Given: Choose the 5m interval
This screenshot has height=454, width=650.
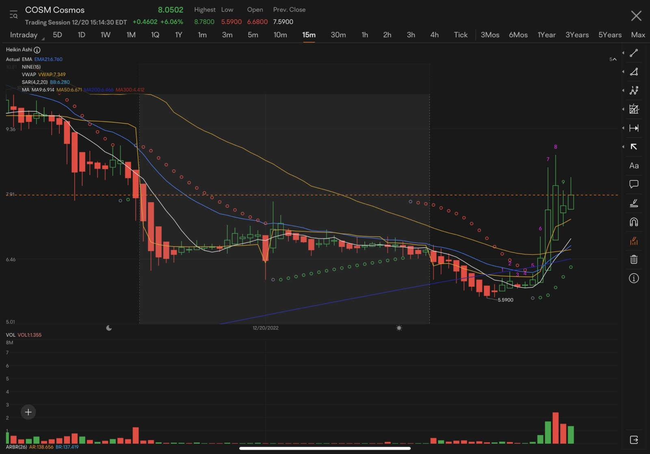Looking at the screenshot, I should [x=253, y=35].
